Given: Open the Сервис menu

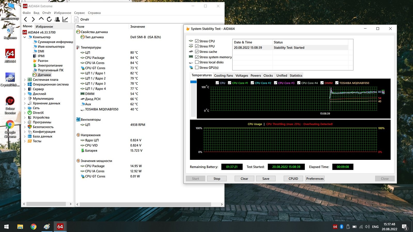Looking at the screenshot, I should click(x=80, y=13).
